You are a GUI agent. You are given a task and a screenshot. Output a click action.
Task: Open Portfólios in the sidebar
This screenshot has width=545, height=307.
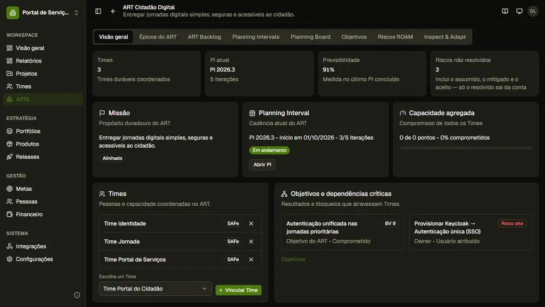(43, 131)
